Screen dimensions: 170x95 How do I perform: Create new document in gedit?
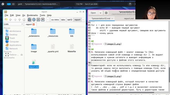106,13
